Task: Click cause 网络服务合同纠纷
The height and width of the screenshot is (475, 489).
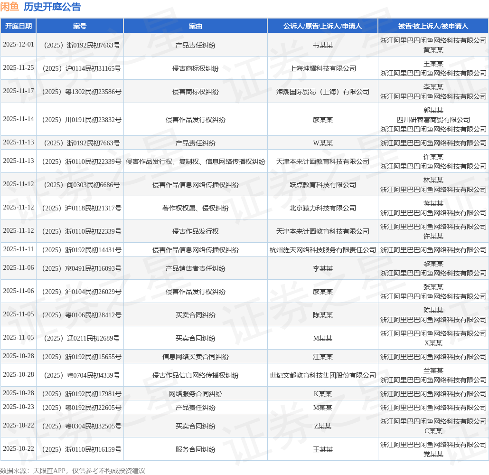Action: pyautogui.click(x=195, y=394)
